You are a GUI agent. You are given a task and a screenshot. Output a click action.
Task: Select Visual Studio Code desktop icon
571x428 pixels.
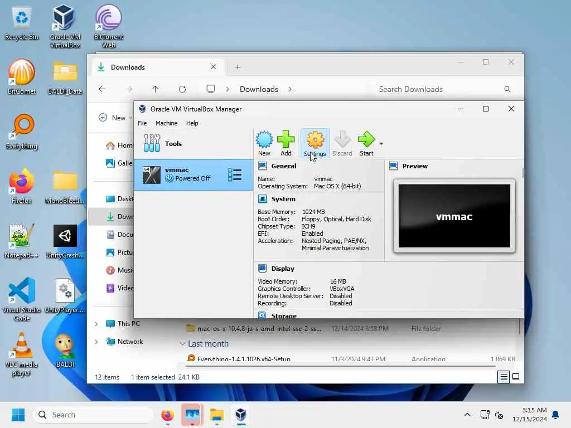[22, 299]
